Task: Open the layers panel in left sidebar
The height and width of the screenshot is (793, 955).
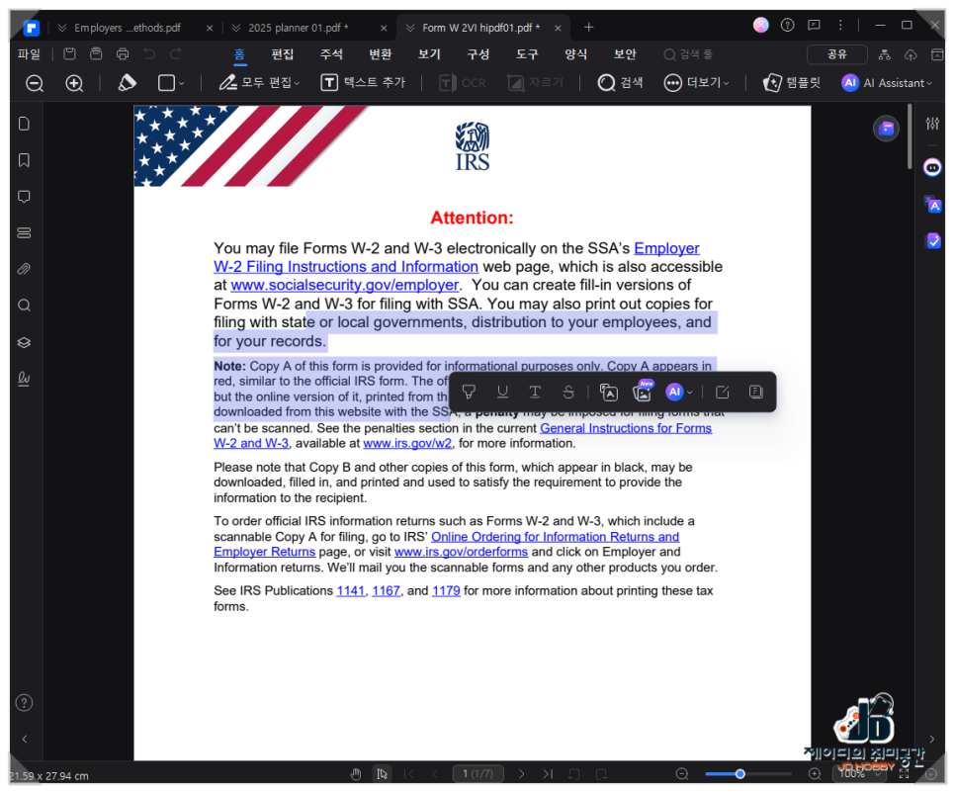Action: click(24, 342)
